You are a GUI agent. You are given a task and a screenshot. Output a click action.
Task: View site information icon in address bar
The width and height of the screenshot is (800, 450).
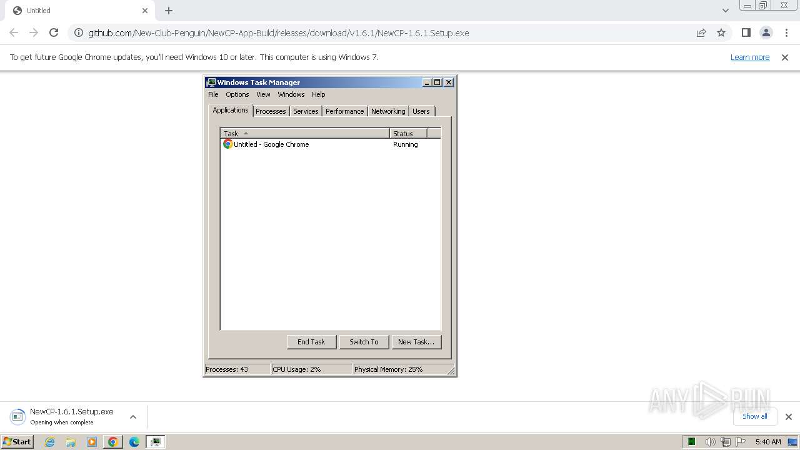pos(78,32)
